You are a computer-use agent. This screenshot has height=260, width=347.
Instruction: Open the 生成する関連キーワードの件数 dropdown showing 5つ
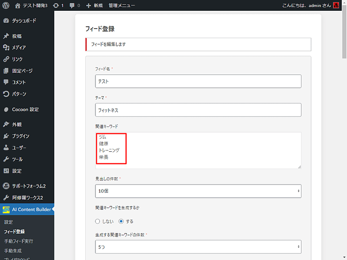pos(198,247)
